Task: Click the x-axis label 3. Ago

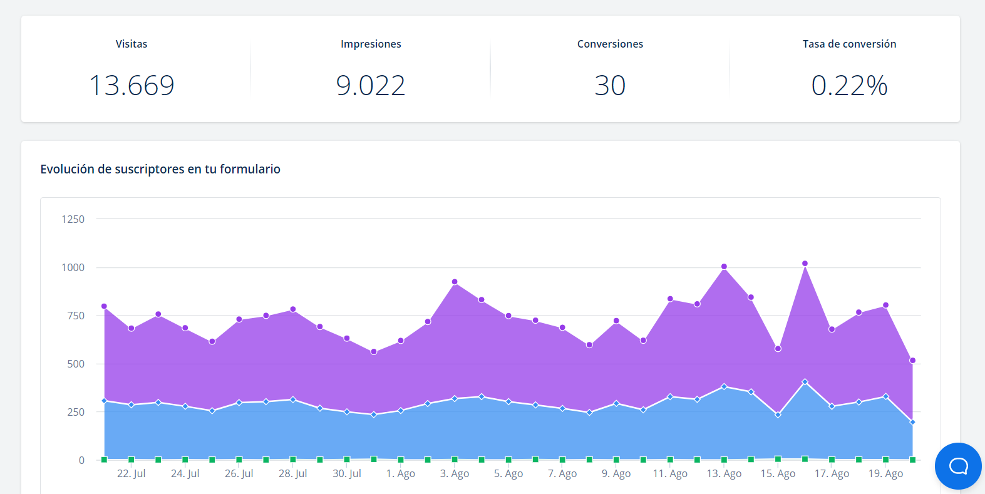Action: click(x=455, y=473)
